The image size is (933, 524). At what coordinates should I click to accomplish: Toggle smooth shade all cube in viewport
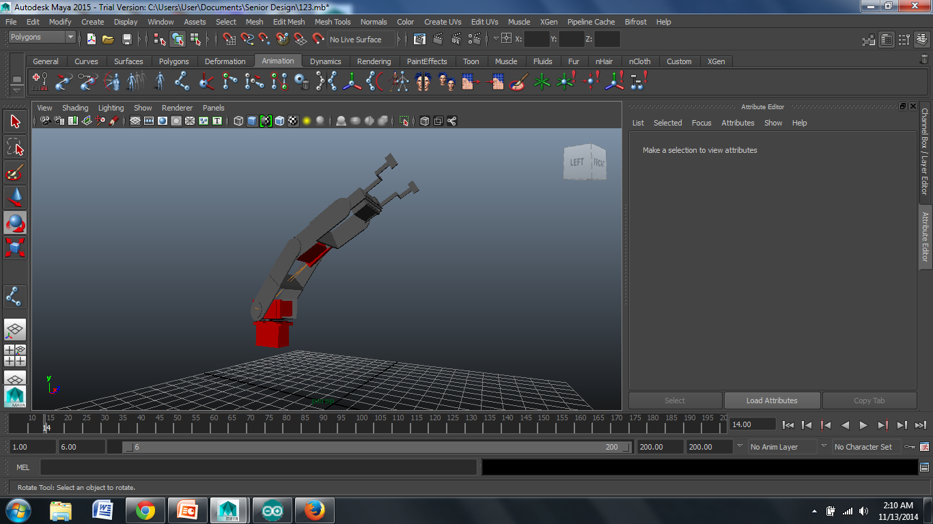(252, 121)
